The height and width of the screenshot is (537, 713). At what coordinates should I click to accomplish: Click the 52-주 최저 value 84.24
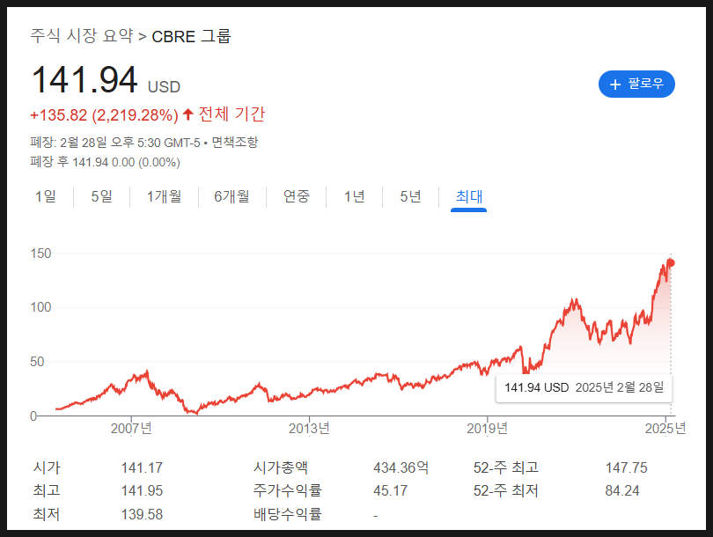622,490
